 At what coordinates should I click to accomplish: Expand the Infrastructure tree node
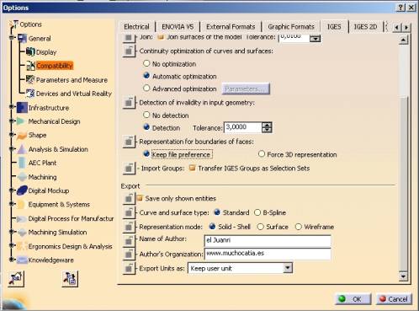click(12, 107)
